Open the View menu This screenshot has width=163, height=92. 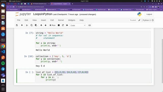point(35,20)
